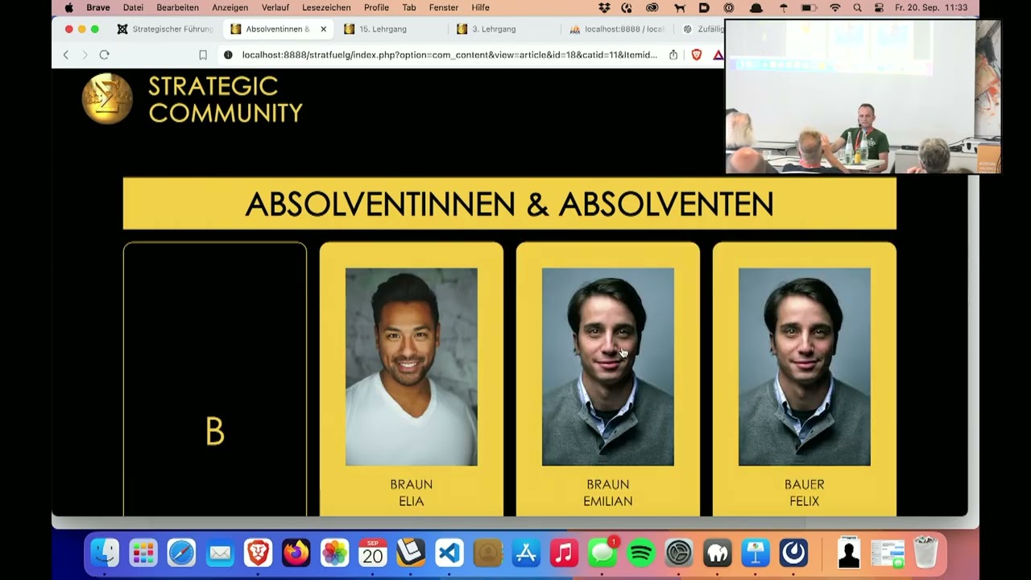Open the Hilfe menu
Viewport: 1031px width, 580px height.
click(x=481, y=8)
